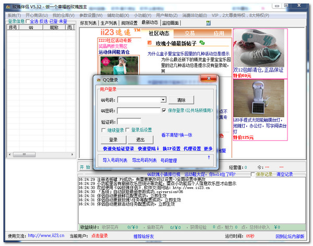Click 全选 link in 登录信息
Image resolution: width=313 pixels, height=246 pixels.
pos(34,21)
